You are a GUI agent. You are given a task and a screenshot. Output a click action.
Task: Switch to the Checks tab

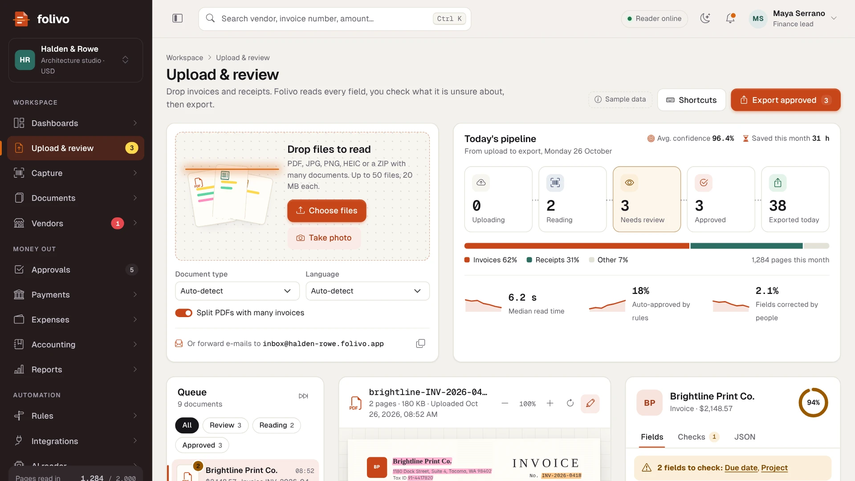pos(698,437)
